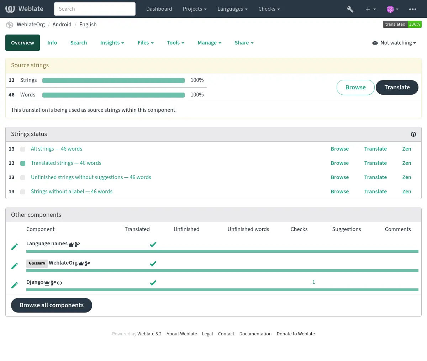Image resolution: width=427 pixels, height=361 pixels.
Task: Click Zen for All strings row
Action: pyautogui.click(x=407, y=149)
